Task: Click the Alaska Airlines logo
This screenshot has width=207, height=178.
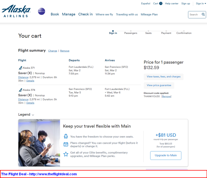Action: (x=16, y=11)
